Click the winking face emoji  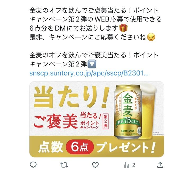coord(151,37)
